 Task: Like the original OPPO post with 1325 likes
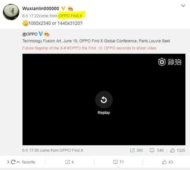(177, 150)
